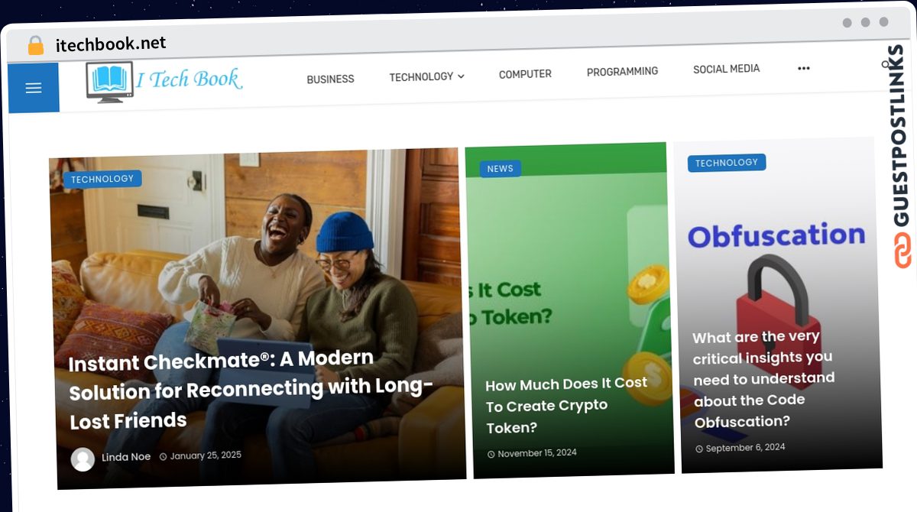Open the Code Obfuscation article headline
The height and width of the screenshot is (512, 917).
[x=764, y=379]
